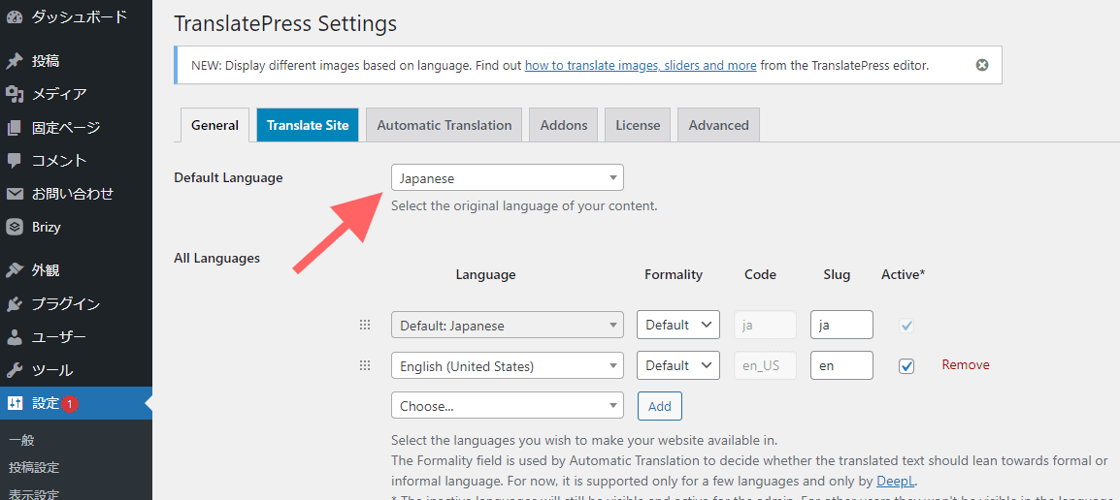Click the Pages icon in sidebar

15,127
